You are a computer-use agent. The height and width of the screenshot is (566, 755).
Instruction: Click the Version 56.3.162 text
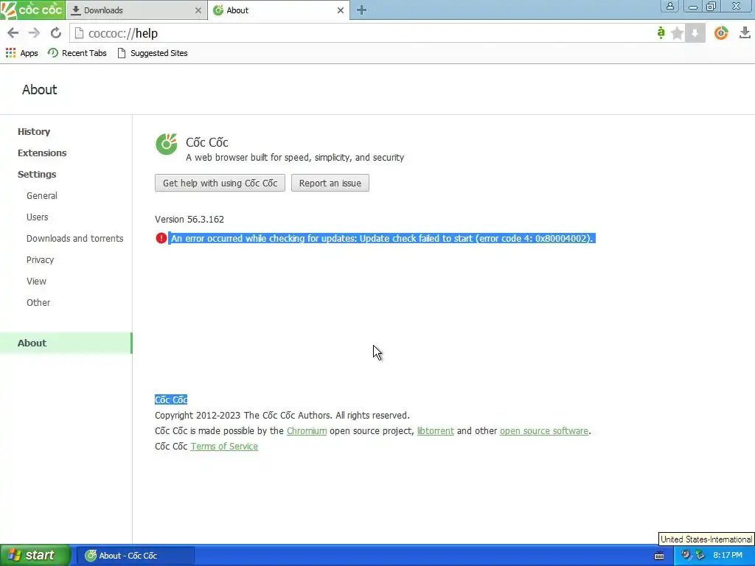(x=189, y=219)
